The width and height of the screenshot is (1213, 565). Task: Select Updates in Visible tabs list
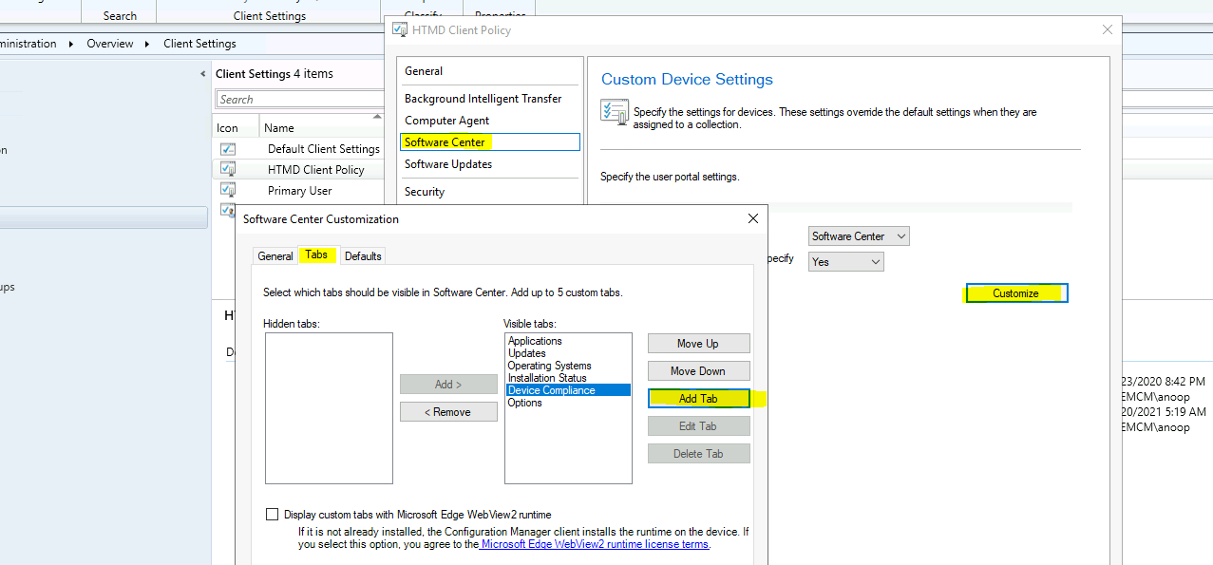click(x=568, y=353)
